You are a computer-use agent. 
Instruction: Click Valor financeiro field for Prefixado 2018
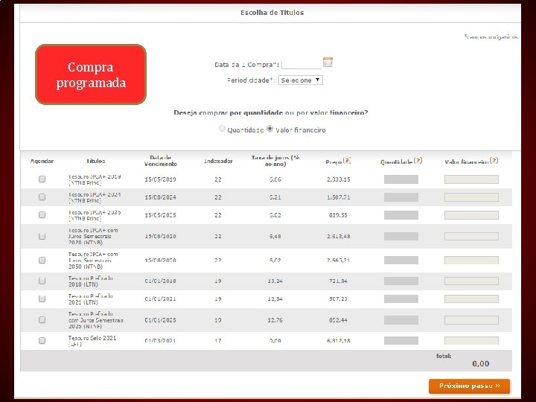[x=471, y=281]
